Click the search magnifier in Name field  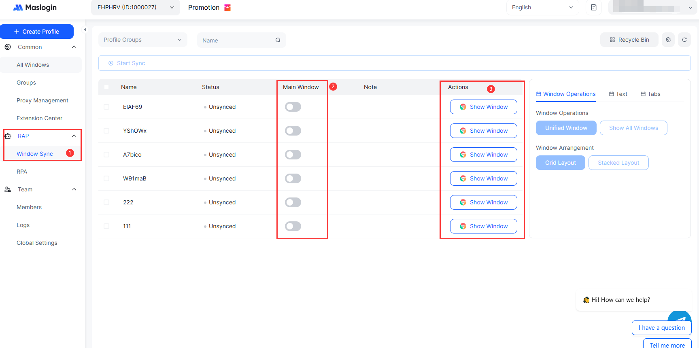[278, 40]
